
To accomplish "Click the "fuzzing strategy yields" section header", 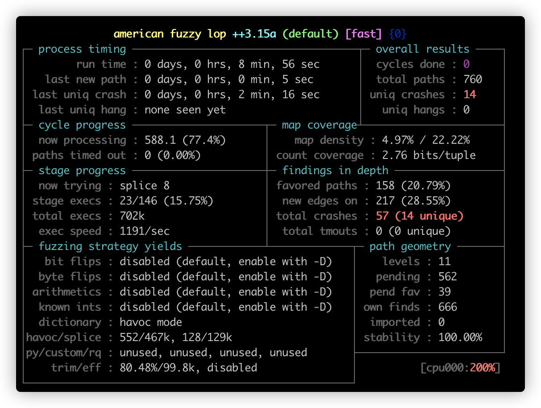I will (x=110, y=246).
